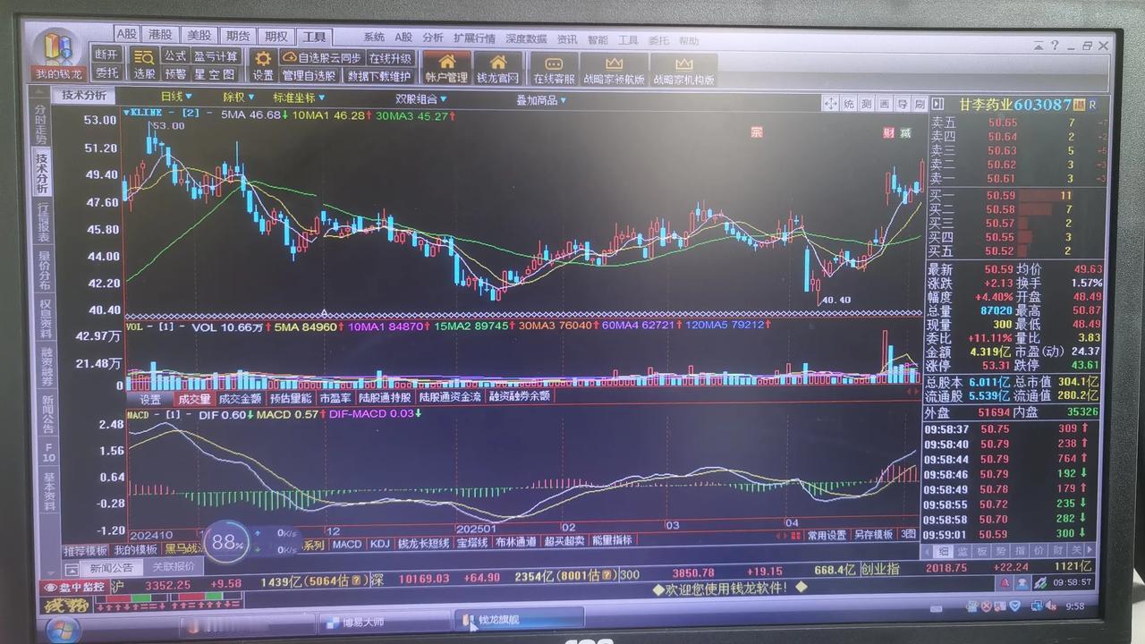Open 扩展行情 menu
1145x644 pixels.
pyautogui.click(x=474, y=38)
